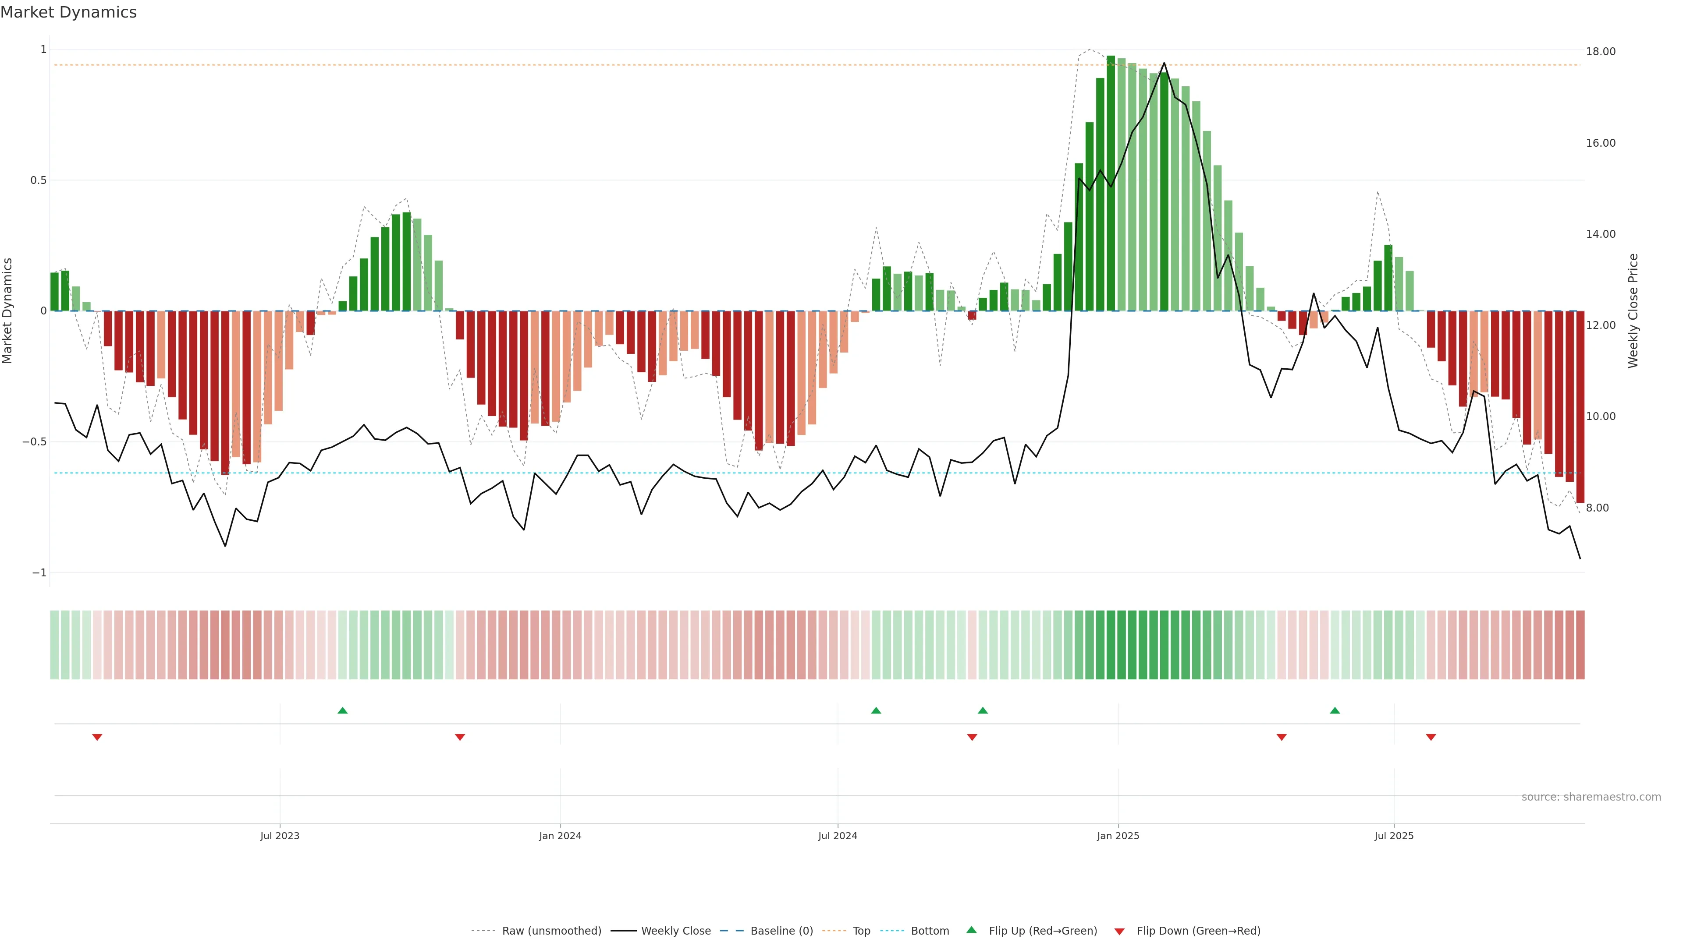
Task: Click the red flip-down marker between Jul 2023 and Jan 2024
Action: 460,737
